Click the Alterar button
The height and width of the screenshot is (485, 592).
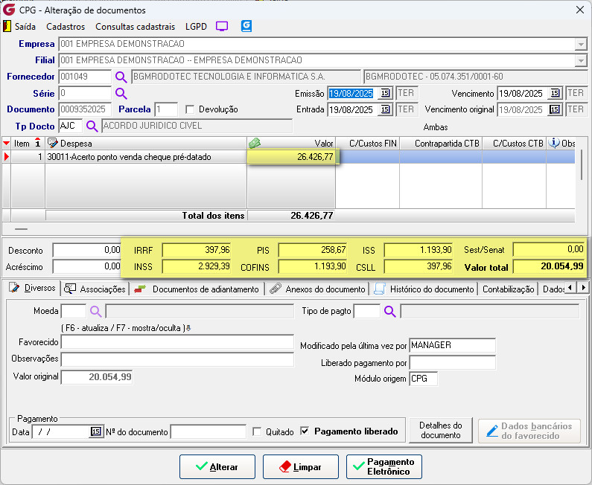(217, 467)
